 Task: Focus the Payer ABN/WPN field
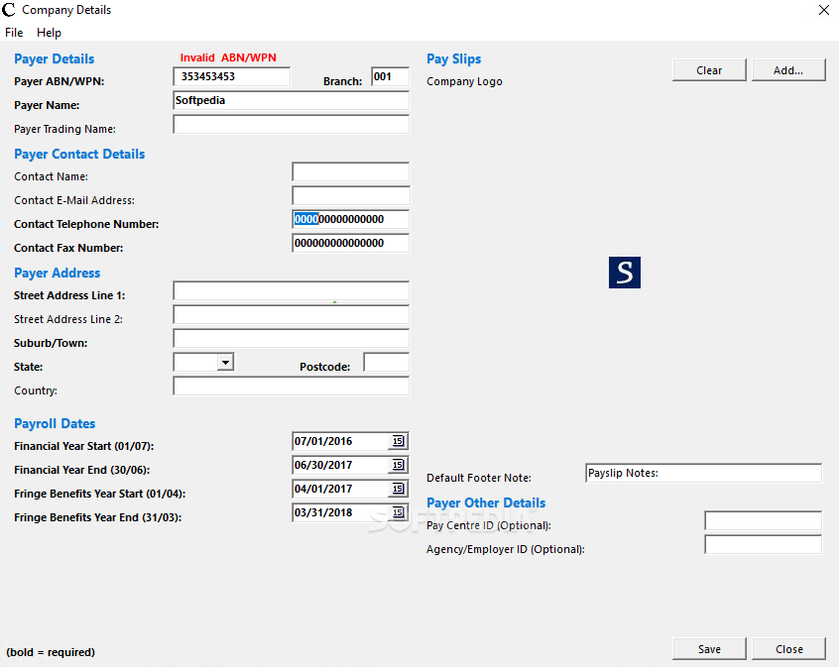tap(232, 76)
